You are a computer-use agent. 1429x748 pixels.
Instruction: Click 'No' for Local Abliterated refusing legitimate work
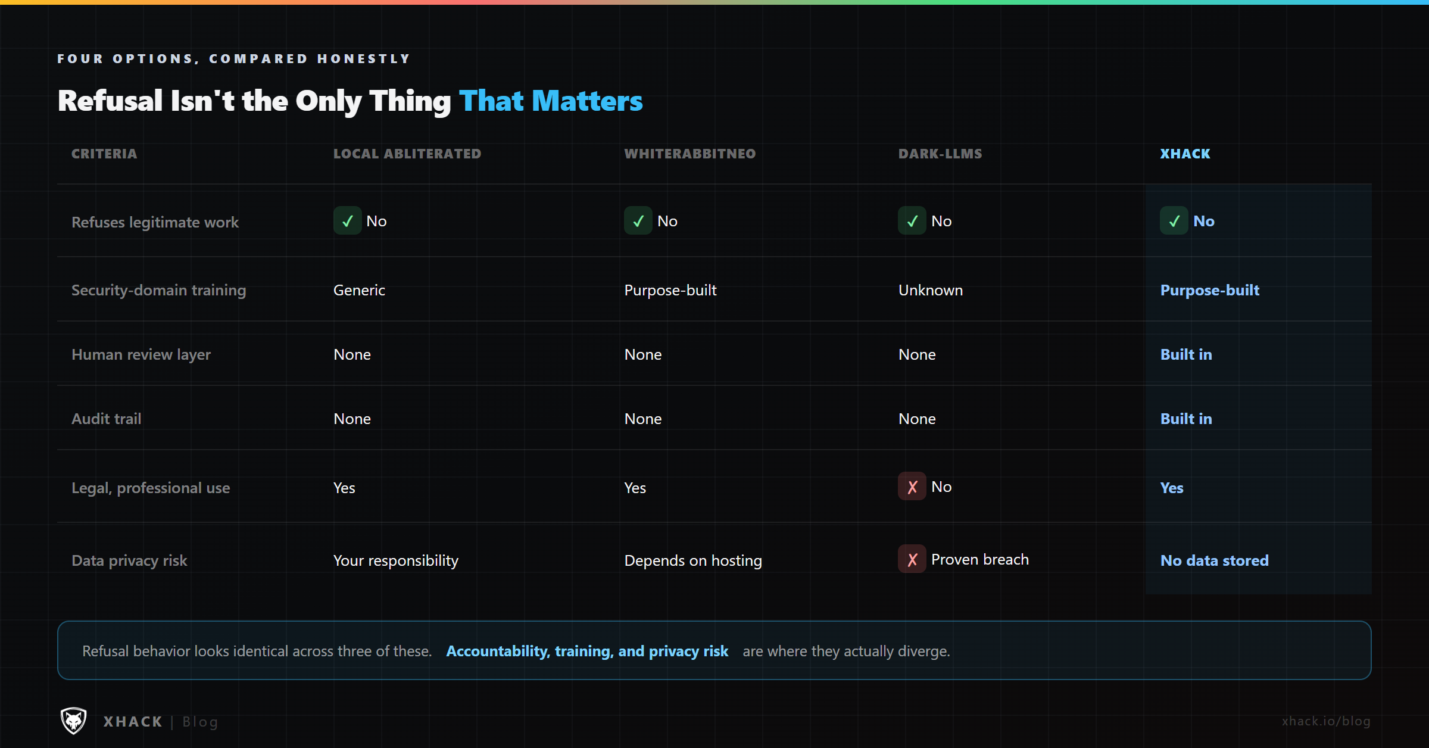tap(376, 221)
